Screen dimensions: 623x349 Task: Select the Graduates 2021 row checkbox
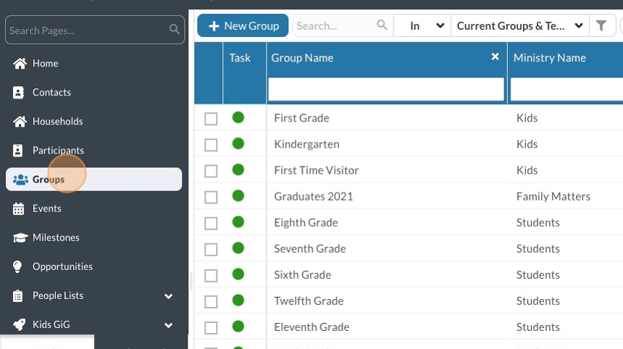(x=211, y=197)
